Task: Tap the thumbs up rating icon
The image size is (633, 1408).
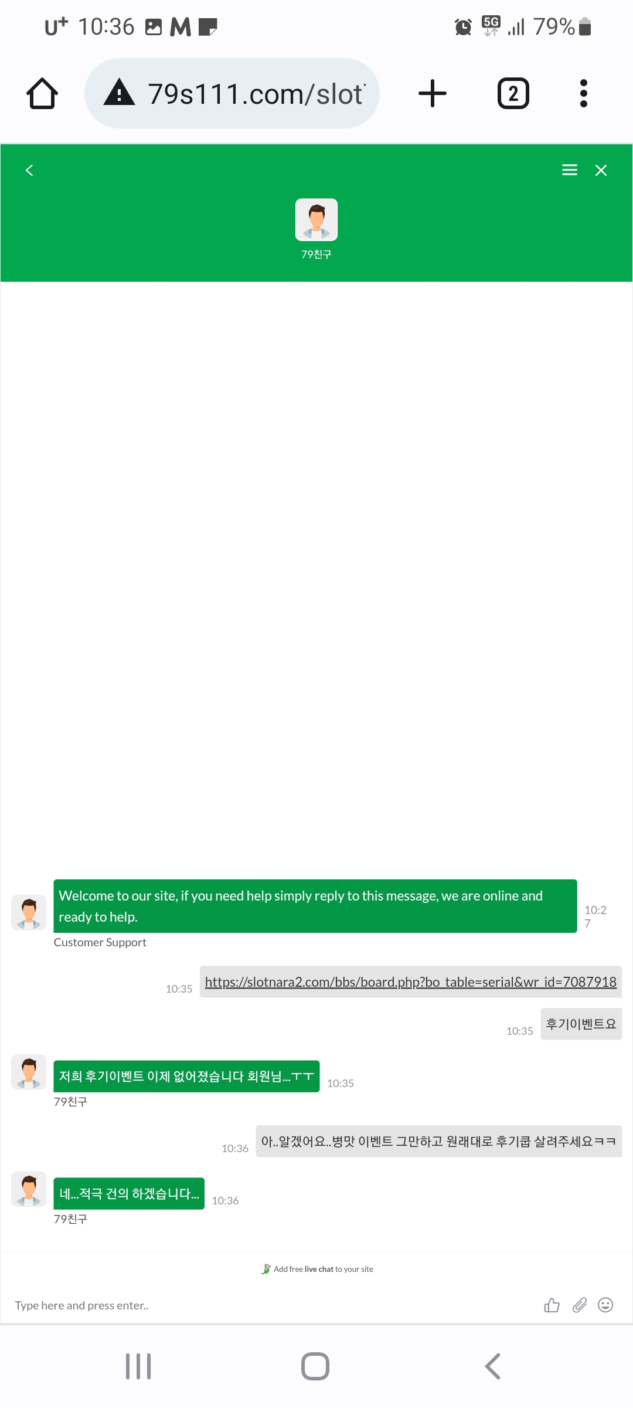Action: click(x=552, y=1305)
